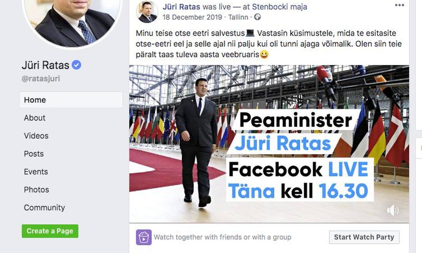Click the Jüri Ratas author name link
This screenshot has height=253, width=422.
[181, 6]
